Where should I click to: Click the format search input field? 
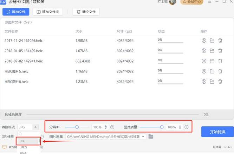(x=29, y=134)
